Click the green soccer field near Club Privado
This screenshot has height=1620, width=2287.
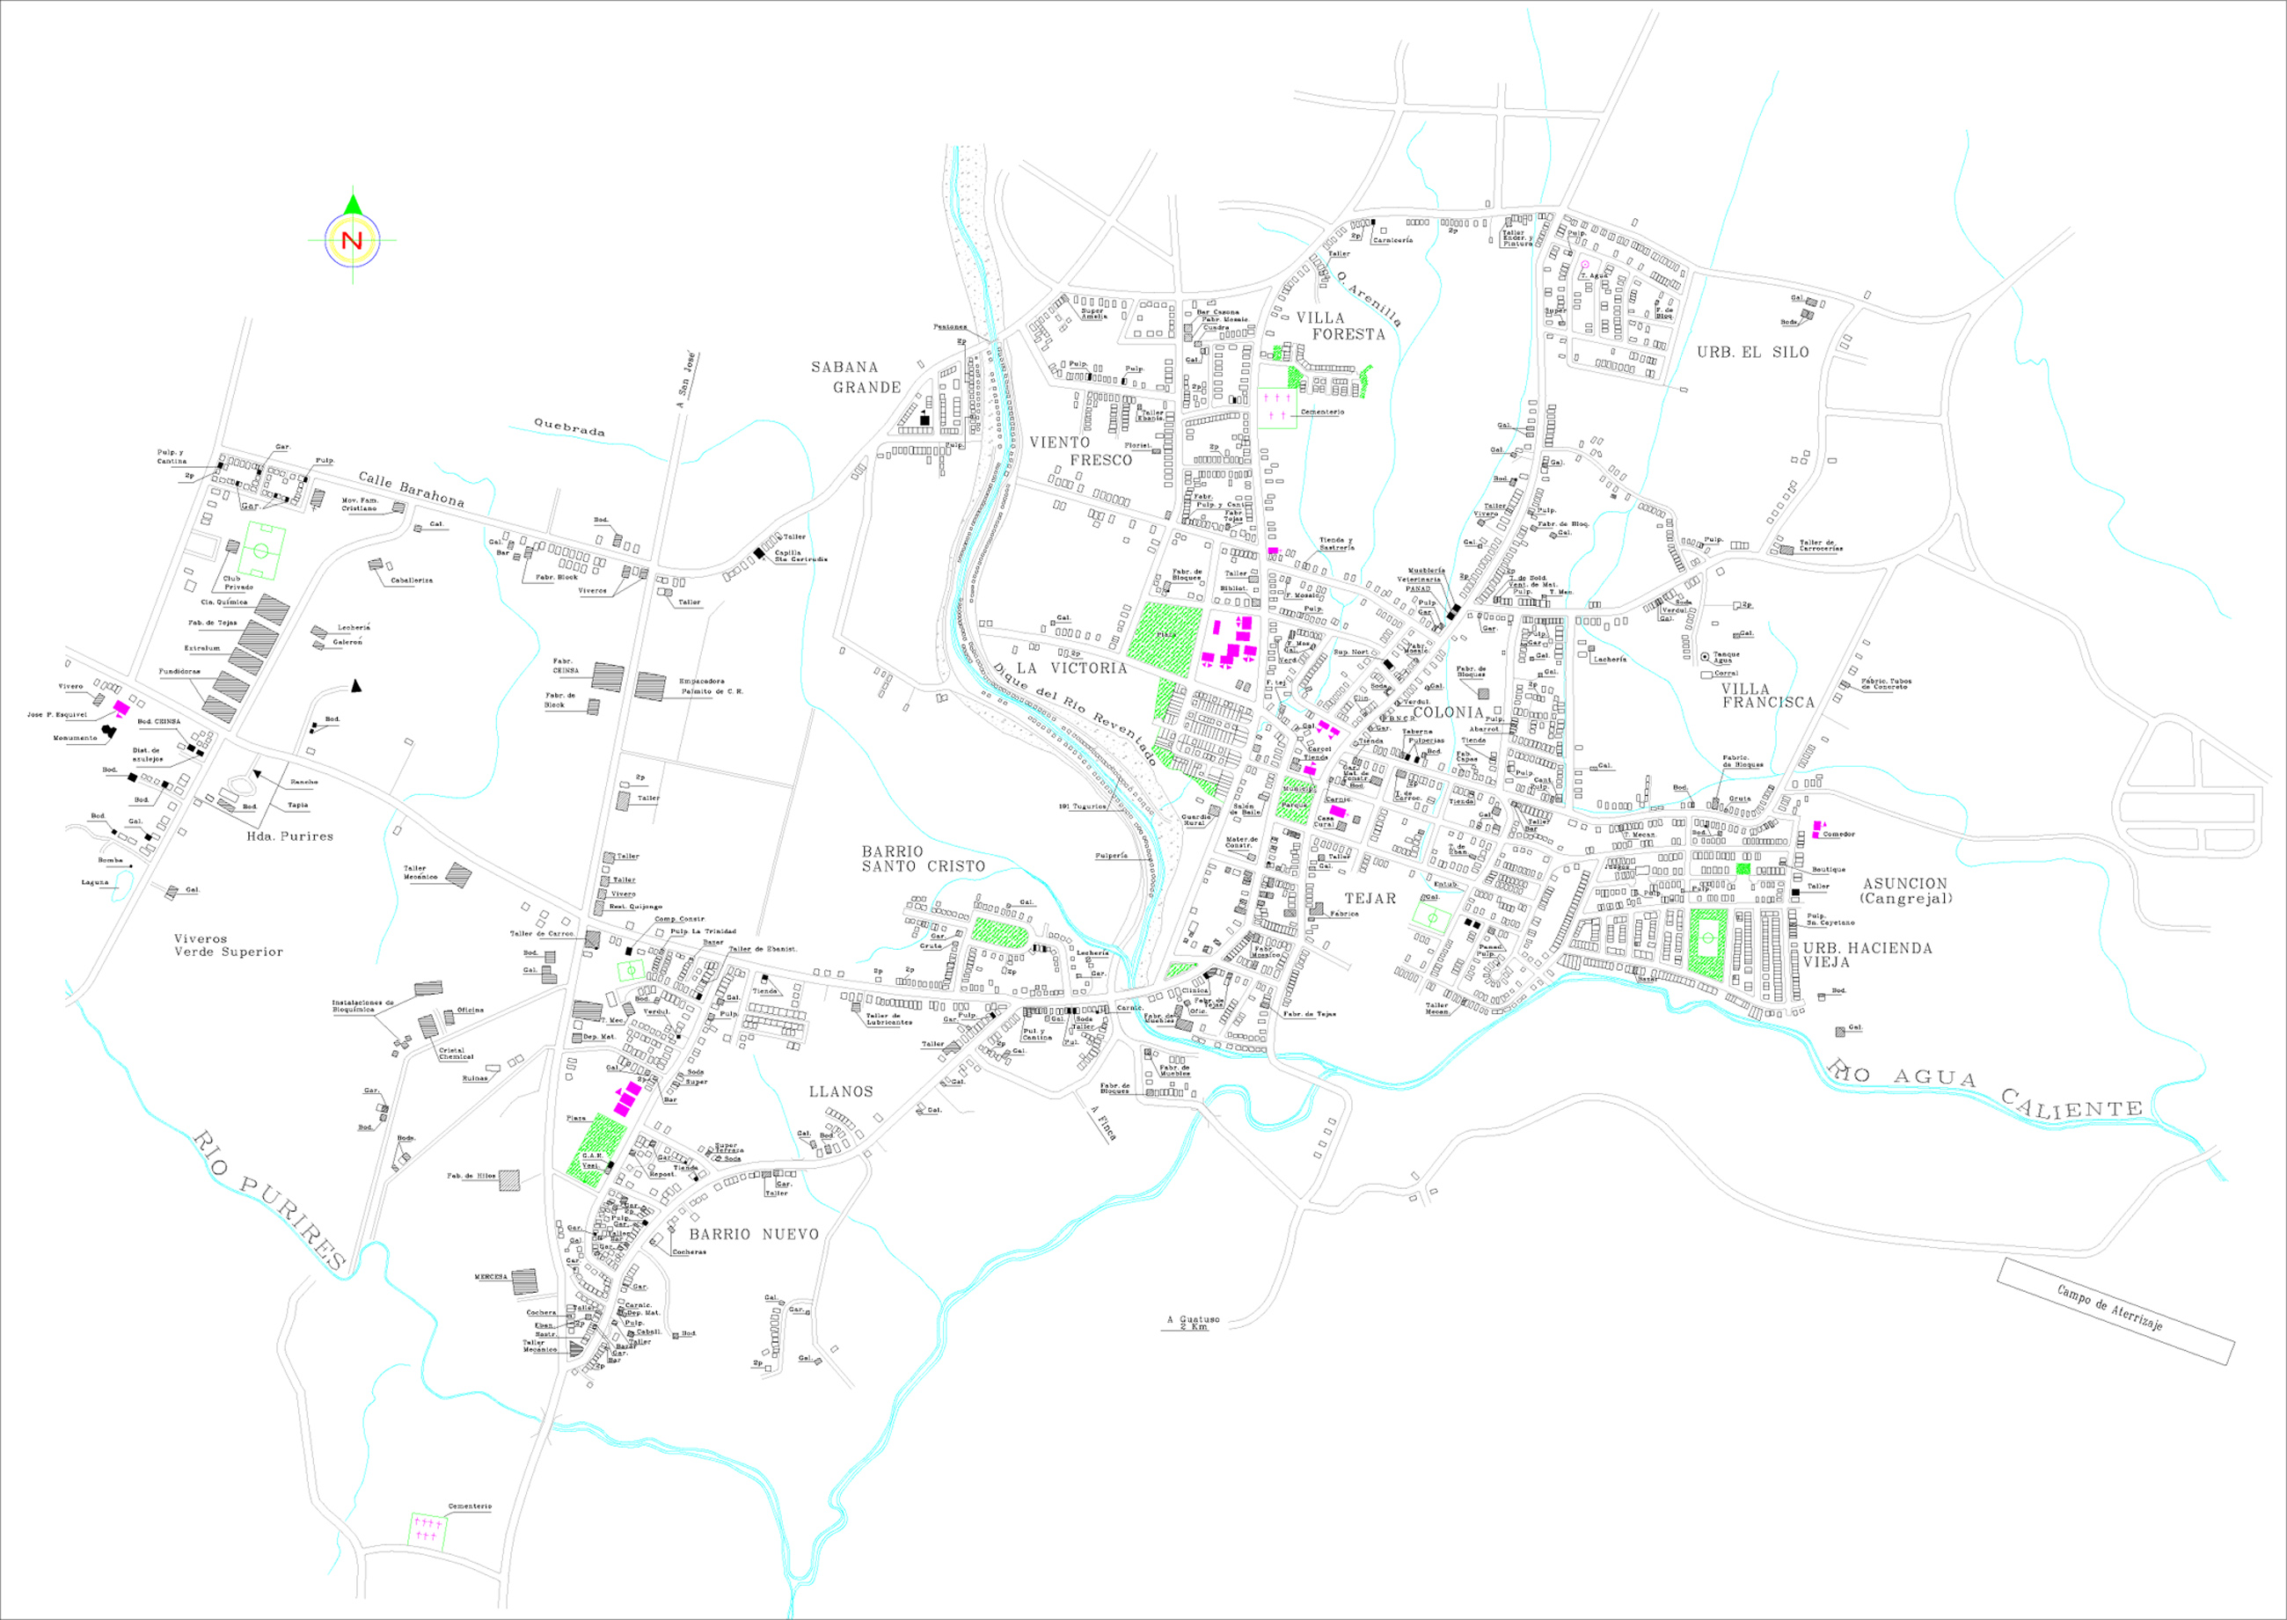261,551
